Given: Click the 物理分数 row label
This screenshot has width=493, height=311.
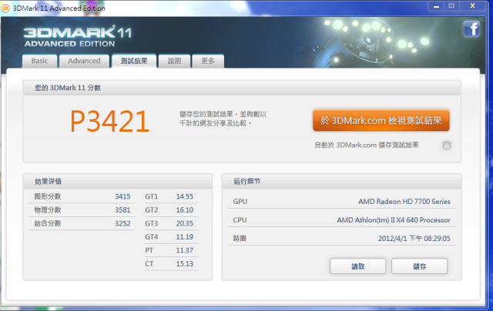Looking at the screenshot, I should 48,210.
